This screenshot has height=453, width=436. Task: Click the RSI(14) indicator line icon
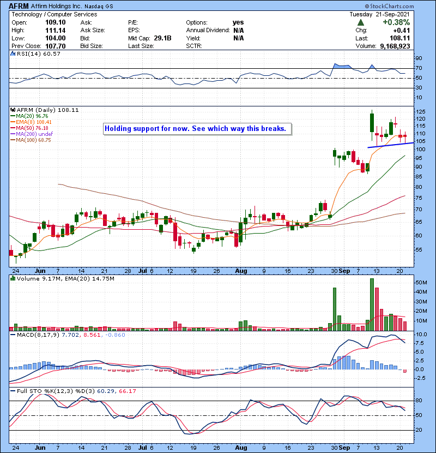13,54
